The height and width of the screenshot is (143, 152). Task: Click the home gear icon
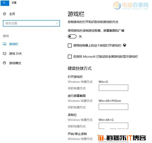click(4, 14)
